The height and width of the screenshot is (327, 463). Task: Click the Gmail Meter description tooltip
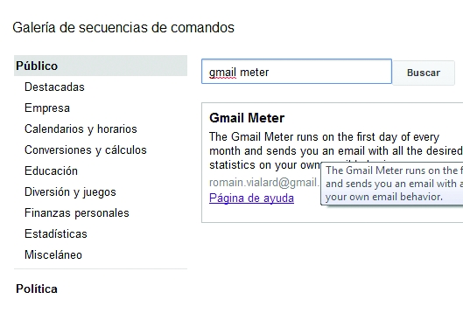(392, 184)
